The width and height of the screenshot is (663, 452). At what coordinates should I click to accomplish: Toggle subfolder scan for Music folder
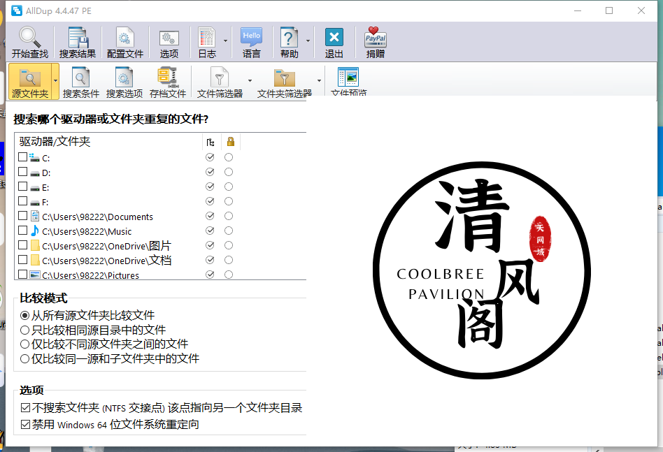point(210,231)
